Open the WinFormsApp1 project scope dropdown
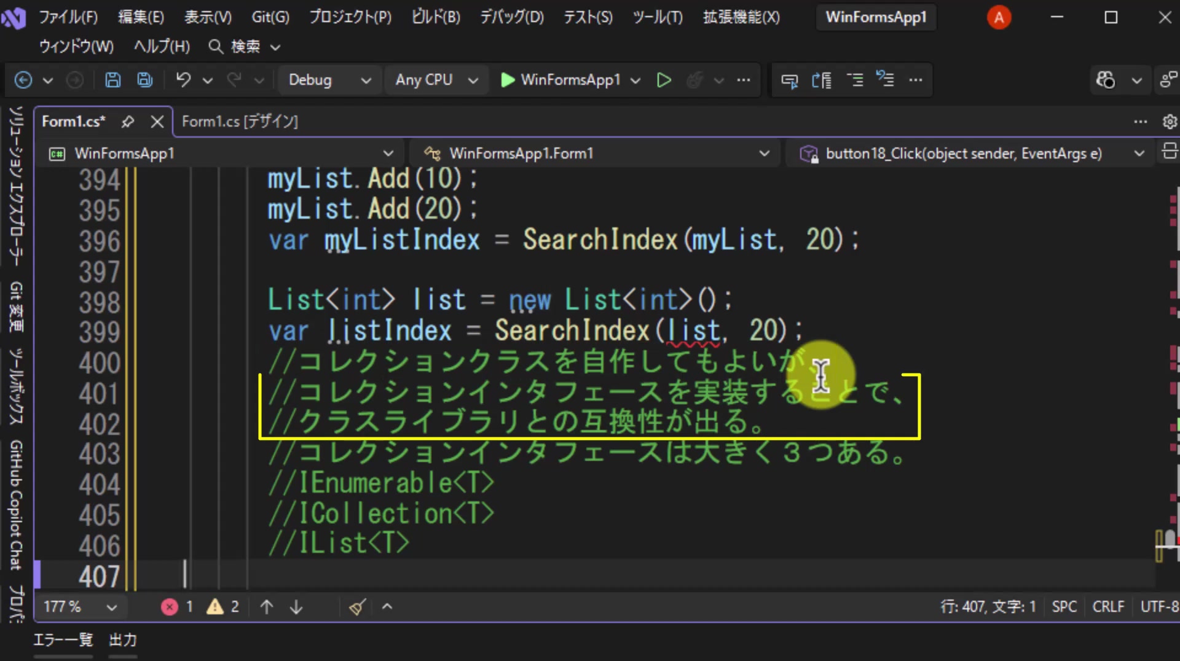Image resolution: width=1180 pixels, height=661 pixels. pos(221,154)
